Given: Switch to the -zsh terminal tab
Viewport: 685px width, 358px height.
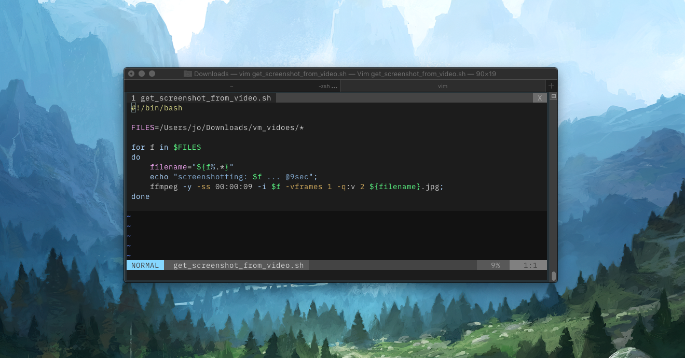Looking at the screenshot, I should (x=327, y=87).
